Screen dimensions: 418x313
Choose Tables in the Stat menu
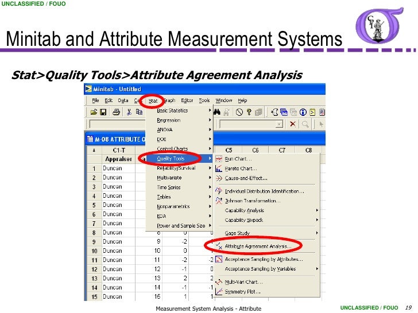180,197
